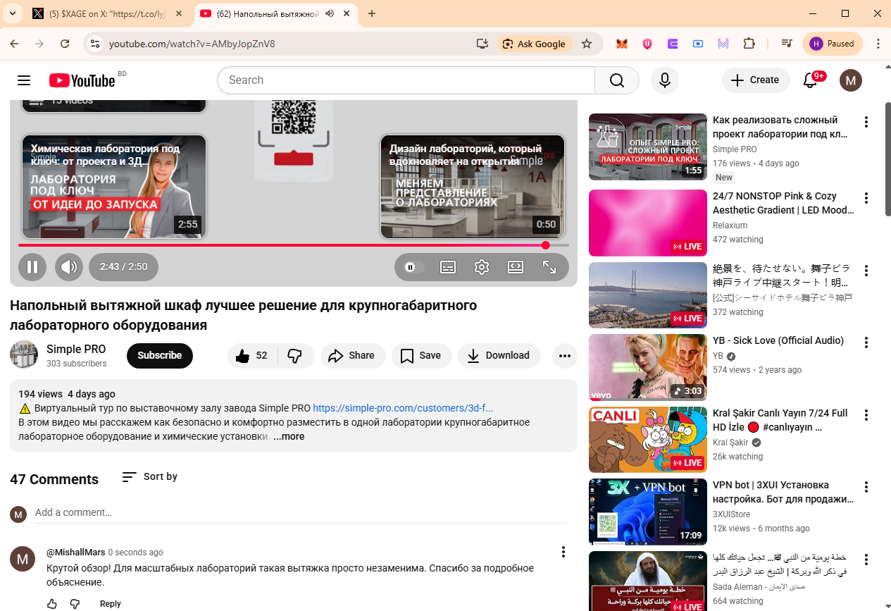
Task: Start voice search with microphone icon
Action: 664,80
